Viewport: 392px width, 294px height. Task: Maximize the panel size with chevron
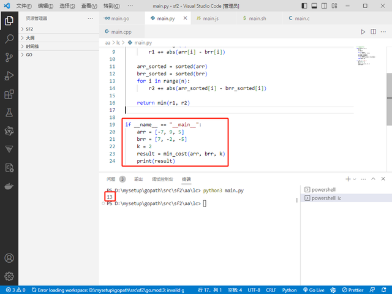coord(373,179)
